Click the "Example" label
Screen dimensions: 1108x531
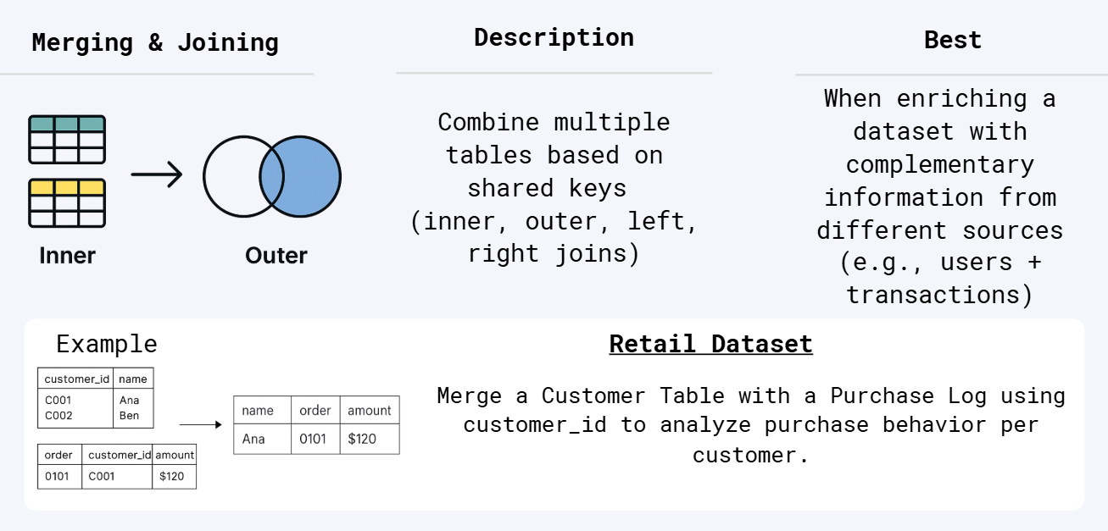click(x=107, y=344)
